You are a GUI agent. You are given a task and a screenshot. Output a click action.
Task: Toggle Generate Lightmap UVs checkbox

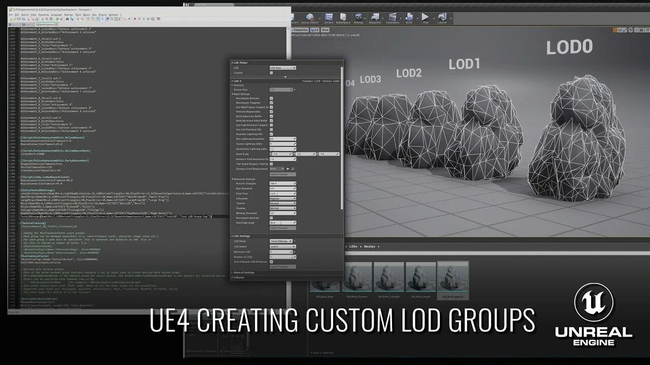pyautogui.click(x=271, y=134)
